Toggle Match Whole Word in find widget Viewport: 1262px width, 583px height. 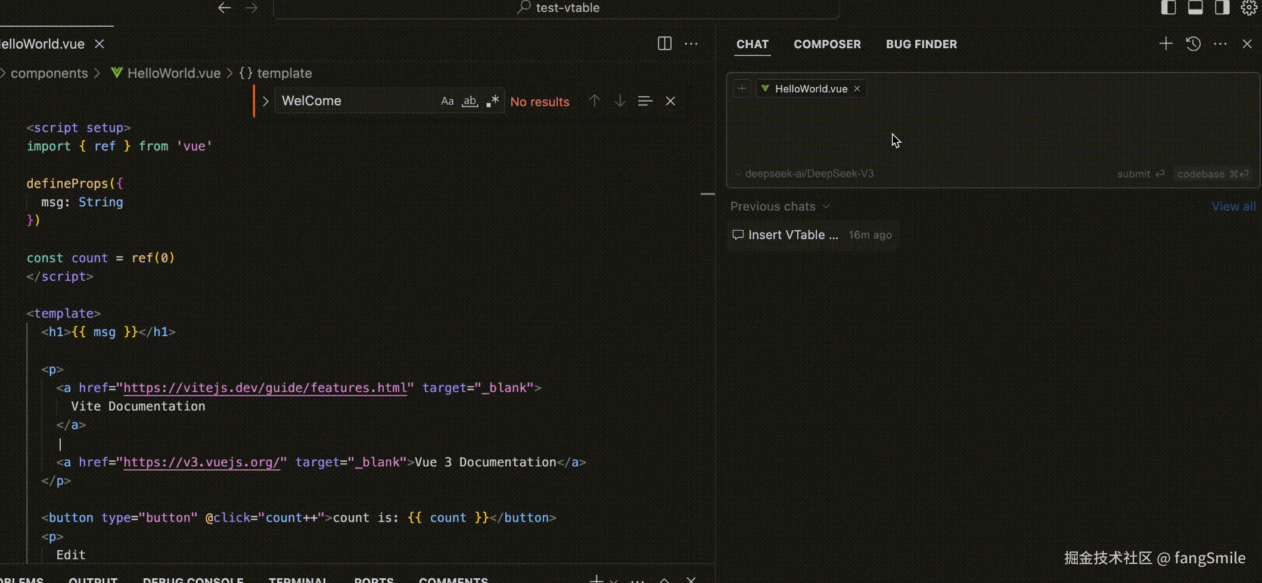coord(470,101)
